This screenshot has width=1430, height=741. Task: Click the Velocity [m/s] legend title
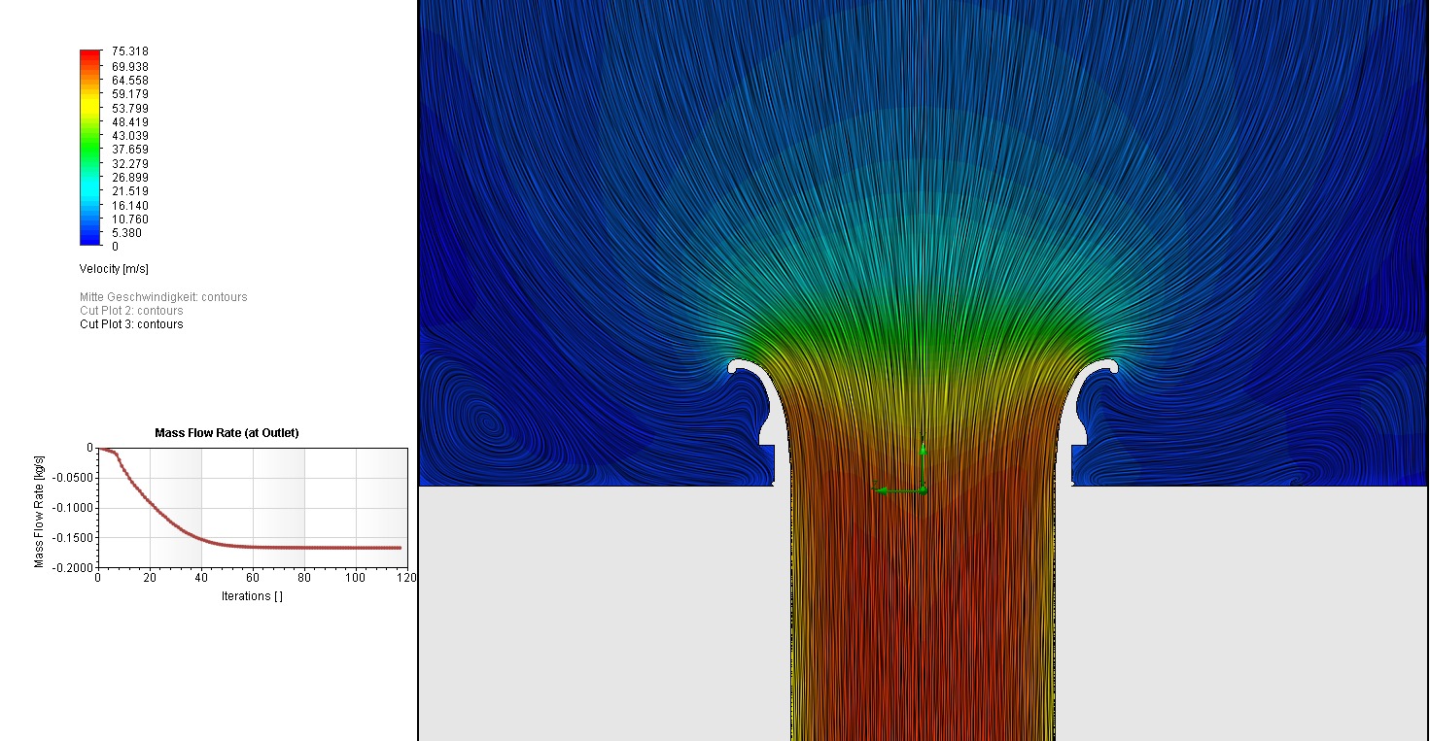[x=114, y=268]
